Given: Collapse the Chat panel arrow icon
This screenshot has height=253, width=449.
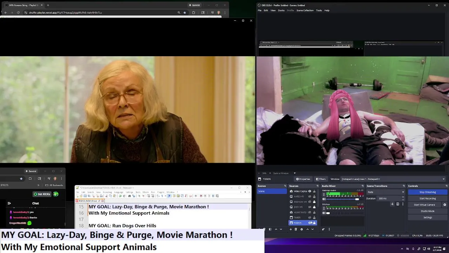Looking at the screenshot, I should [9, 203].
